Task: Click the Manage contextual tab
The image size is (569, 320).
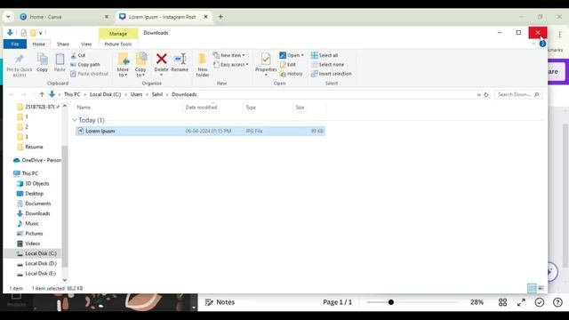Action: [x=118, y=34]
